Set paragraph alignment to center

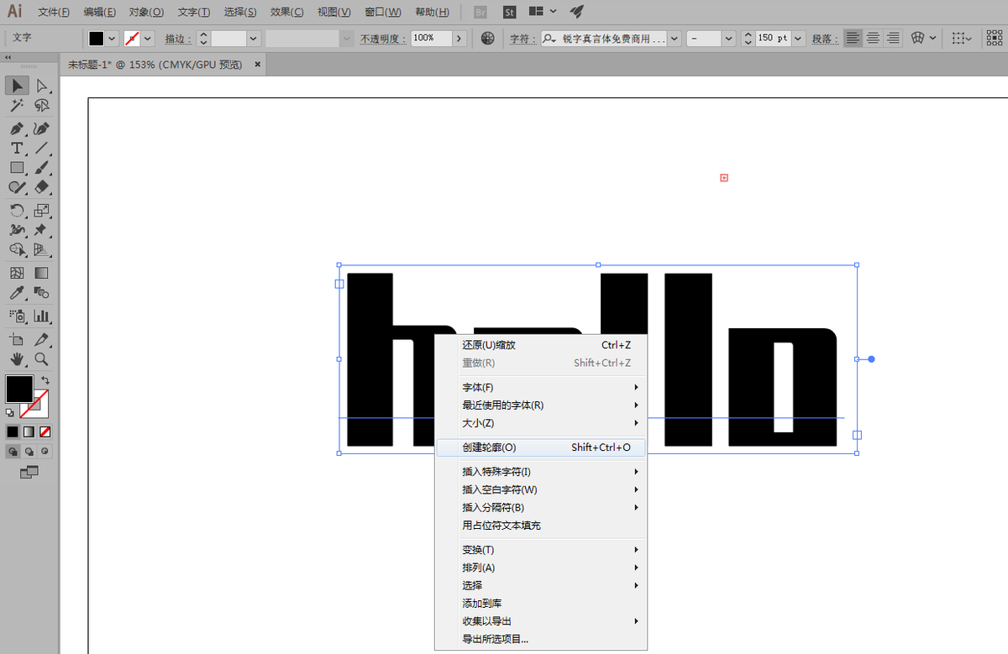click(874, 39)
